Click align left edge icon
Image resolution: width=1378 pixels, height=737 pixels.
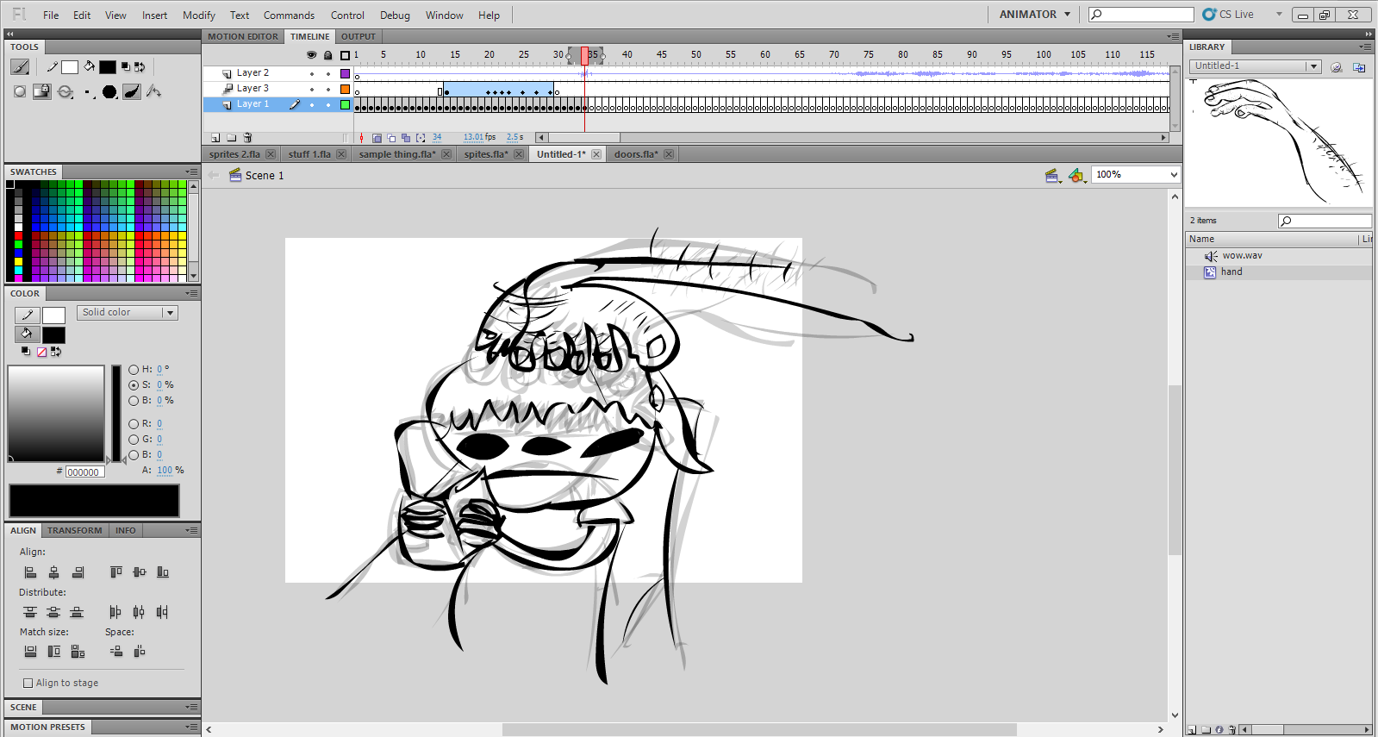pos(30,572)
